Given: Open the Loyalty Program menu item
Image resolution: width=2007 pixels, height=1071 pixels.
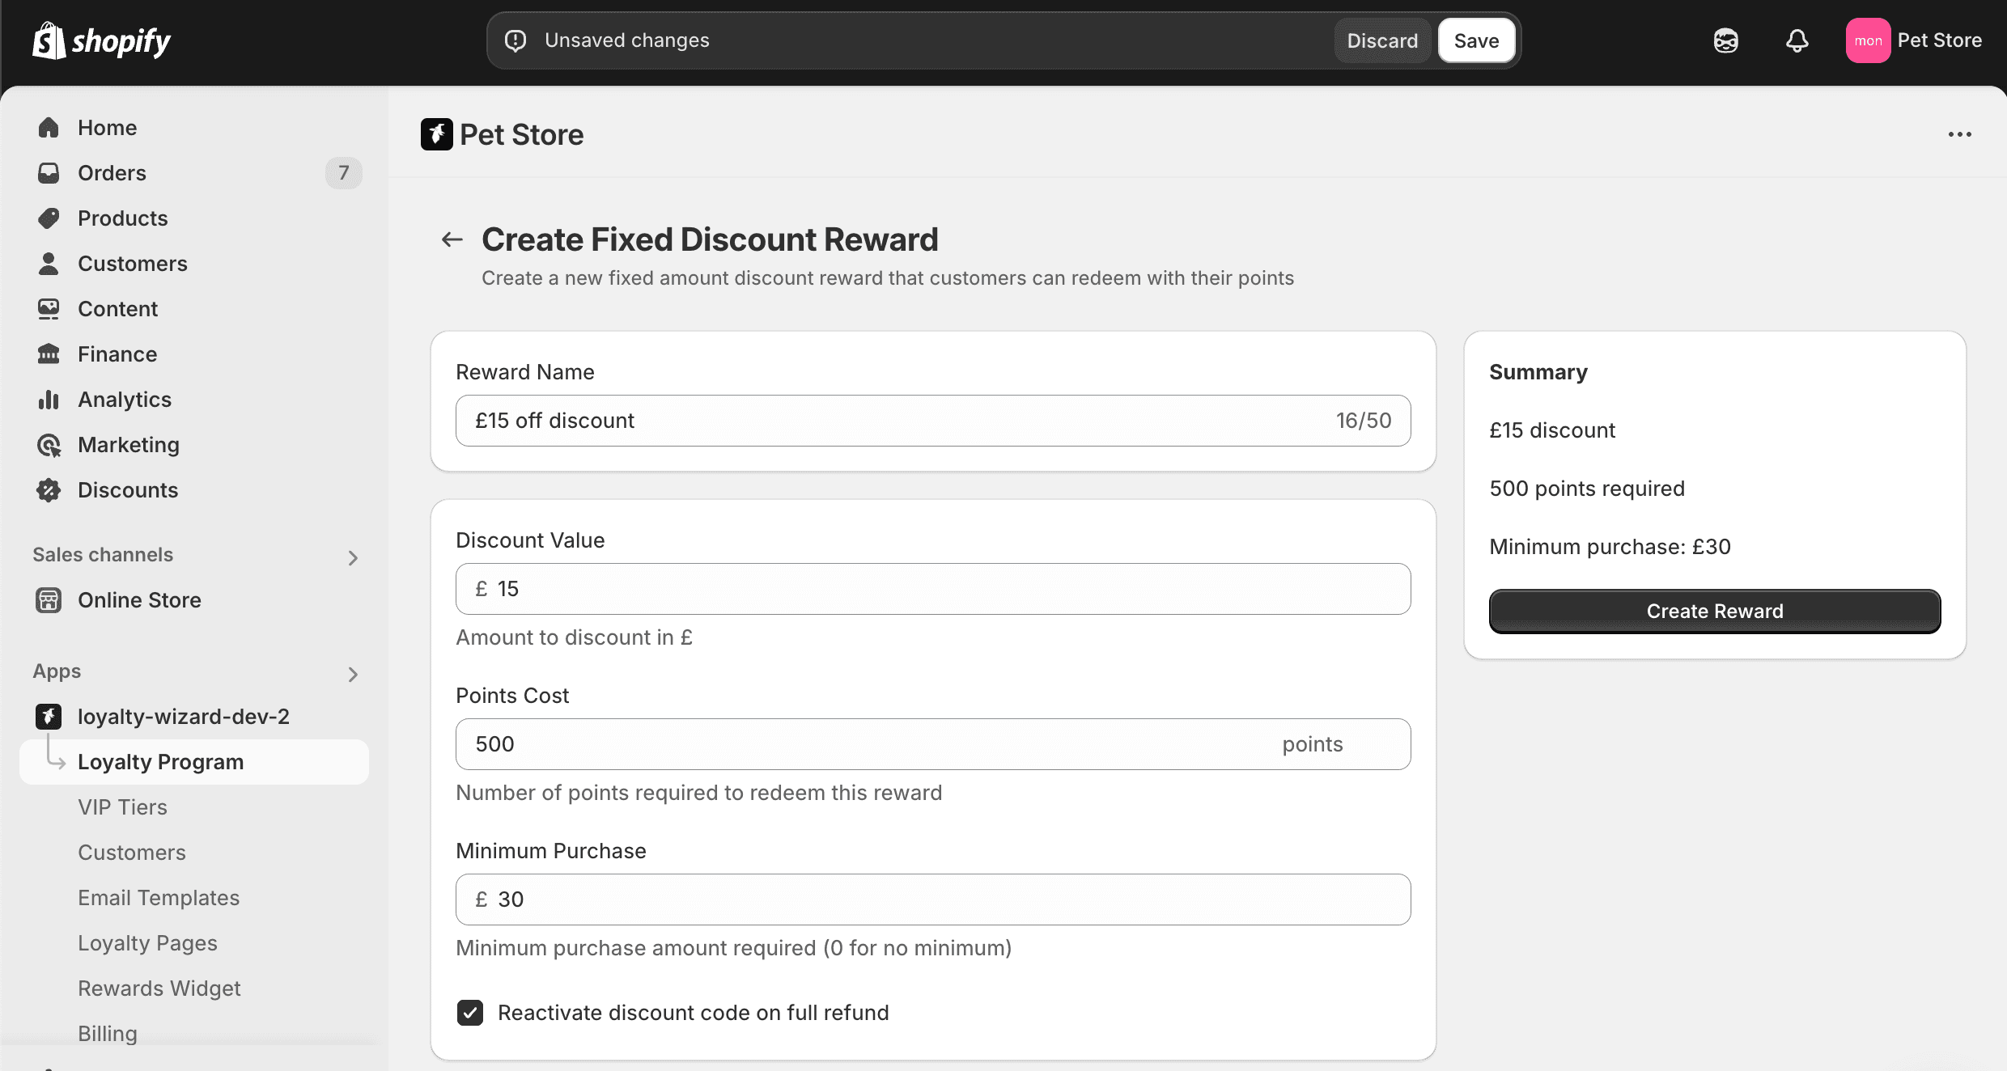Looking at the screenshot, I should (x=160, y=761).
